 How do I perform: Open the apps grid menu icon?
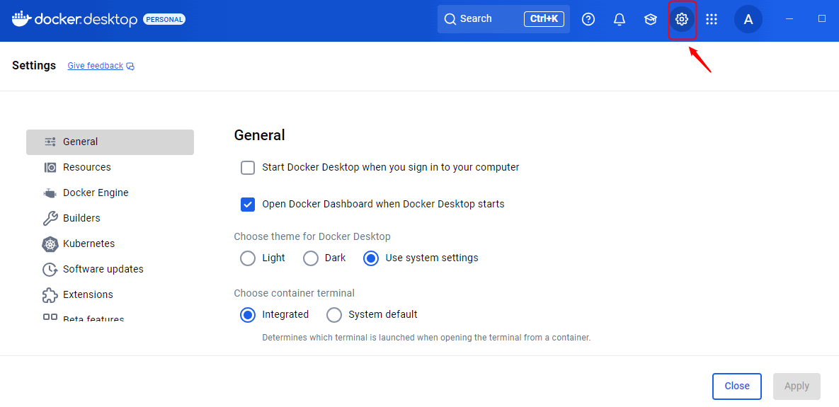click(712, 19)
